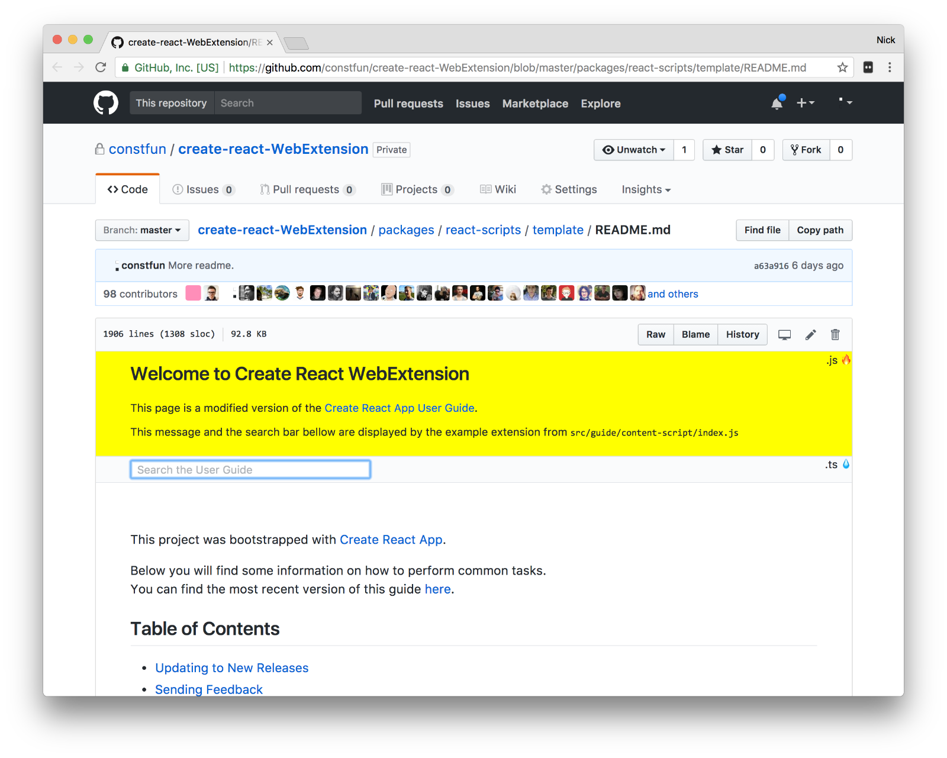Navigate to packages in the breadcrumb
947x758 pixels.
tap(406, 230)
